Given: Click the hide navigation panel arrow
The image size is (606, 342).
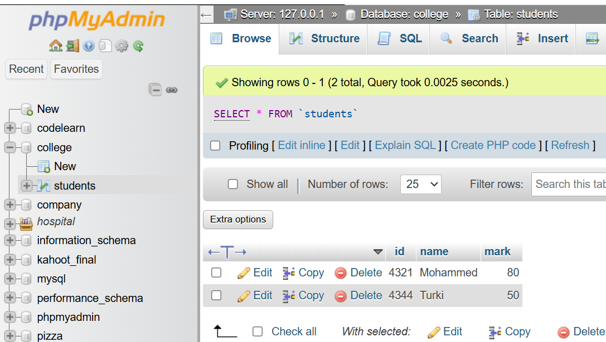Looking at the screenshot, I should point(206,15).
